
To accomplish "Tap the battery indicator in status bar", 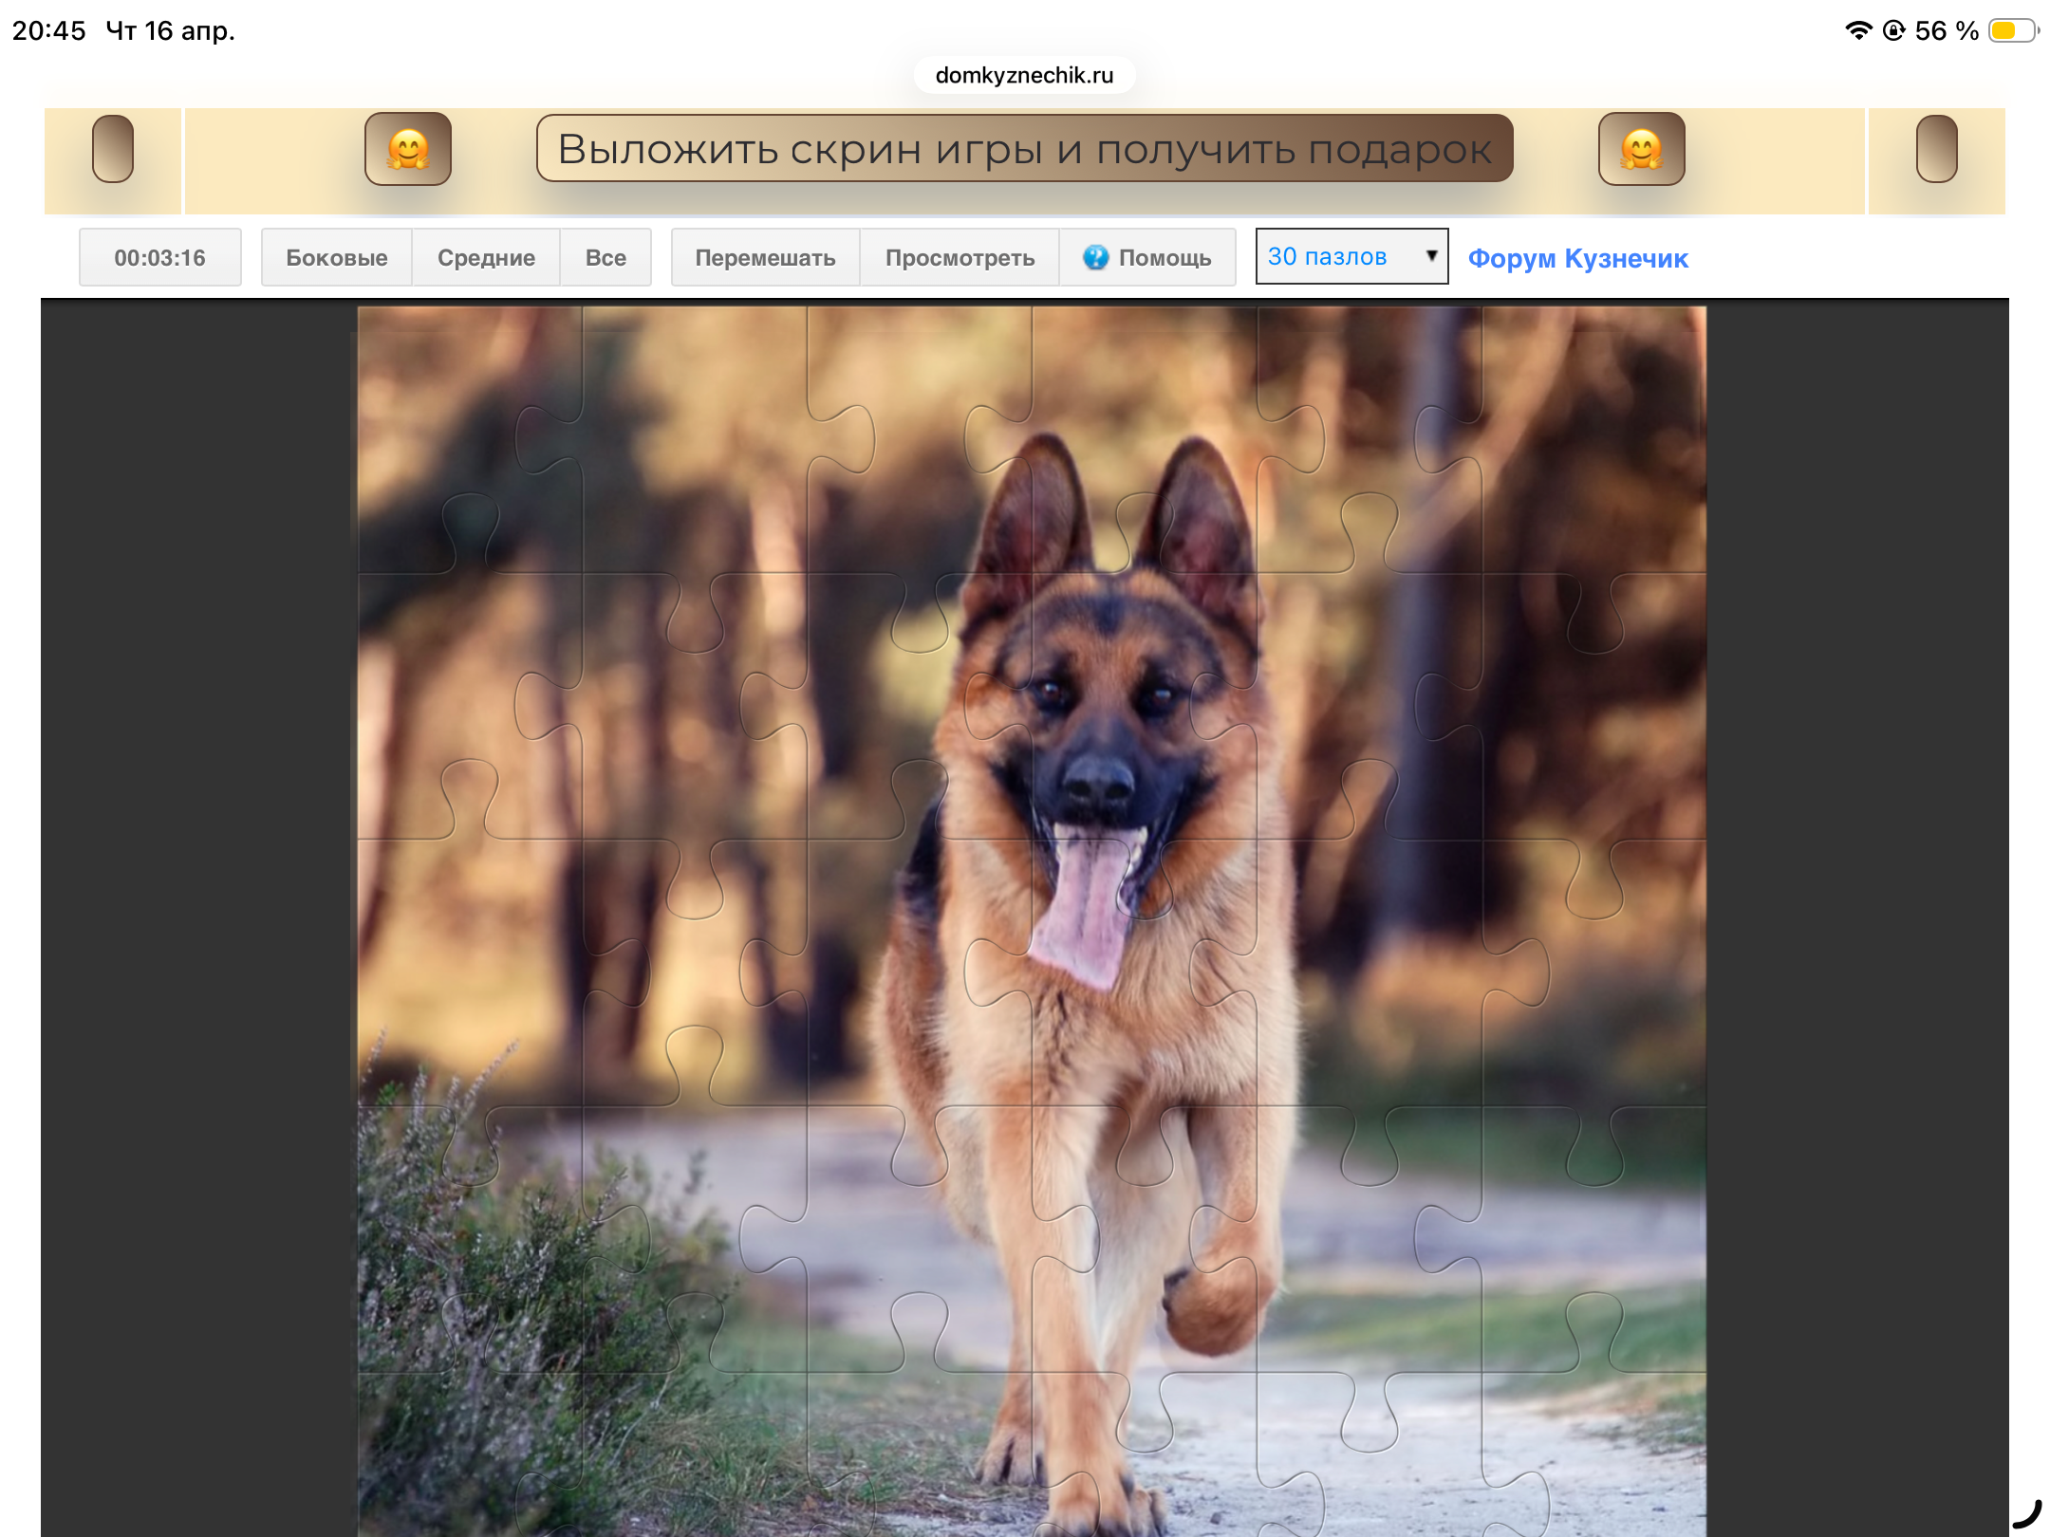I will (2012, 31).
